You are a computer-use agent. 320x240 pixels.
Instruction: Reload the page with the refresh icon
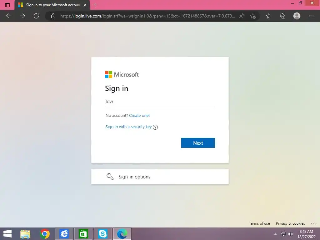point(36,16)
